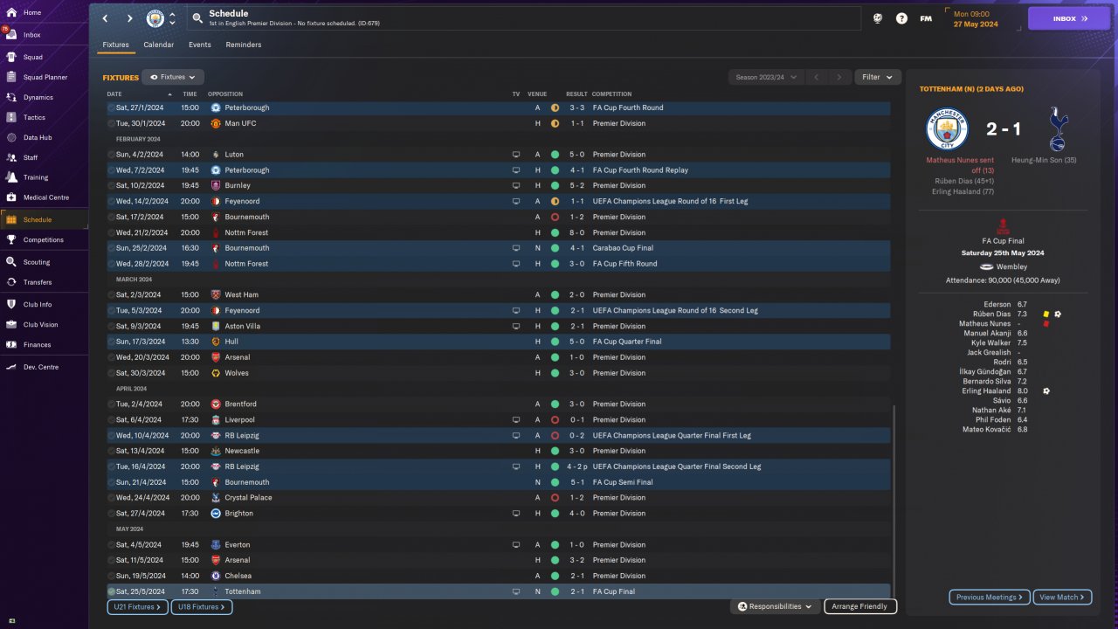1118x629 pixels.
Task: Toggle reminder circle for Tottenham FA Cup Final
Action: point(111,591)
